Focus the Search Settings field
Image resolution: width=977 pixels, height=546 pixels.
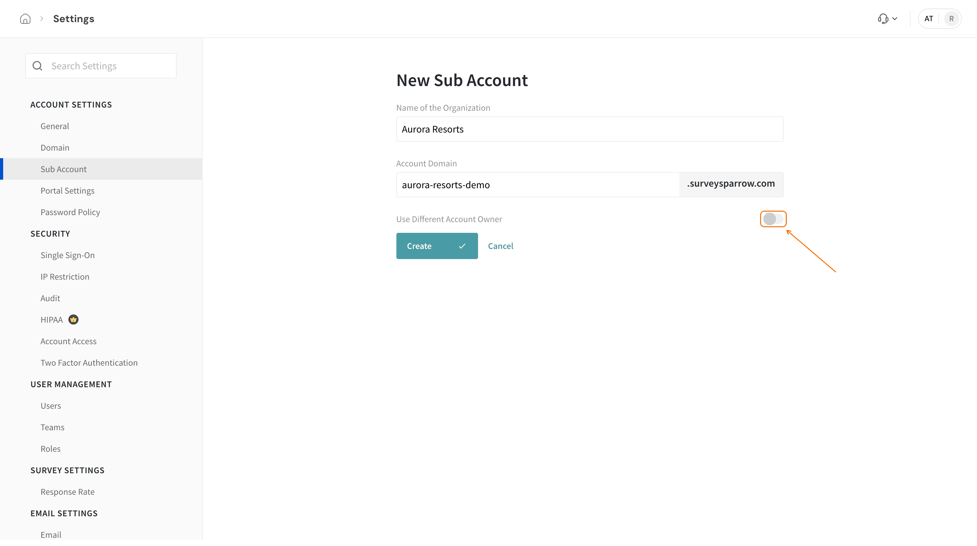[x=101, y=66]
